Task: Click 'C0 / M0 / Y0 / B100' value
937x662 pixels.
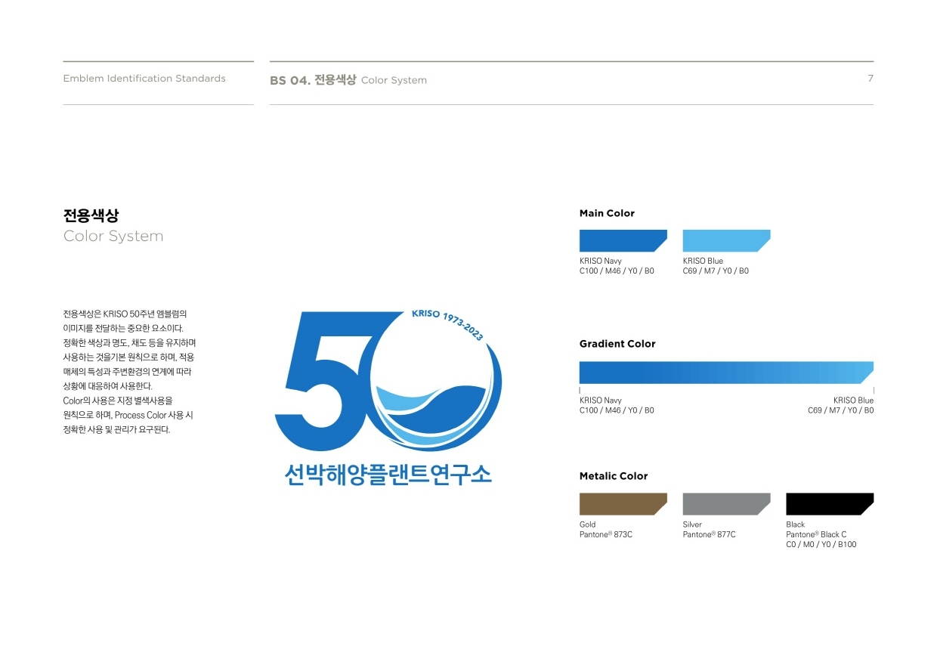Action: (821, 544)
